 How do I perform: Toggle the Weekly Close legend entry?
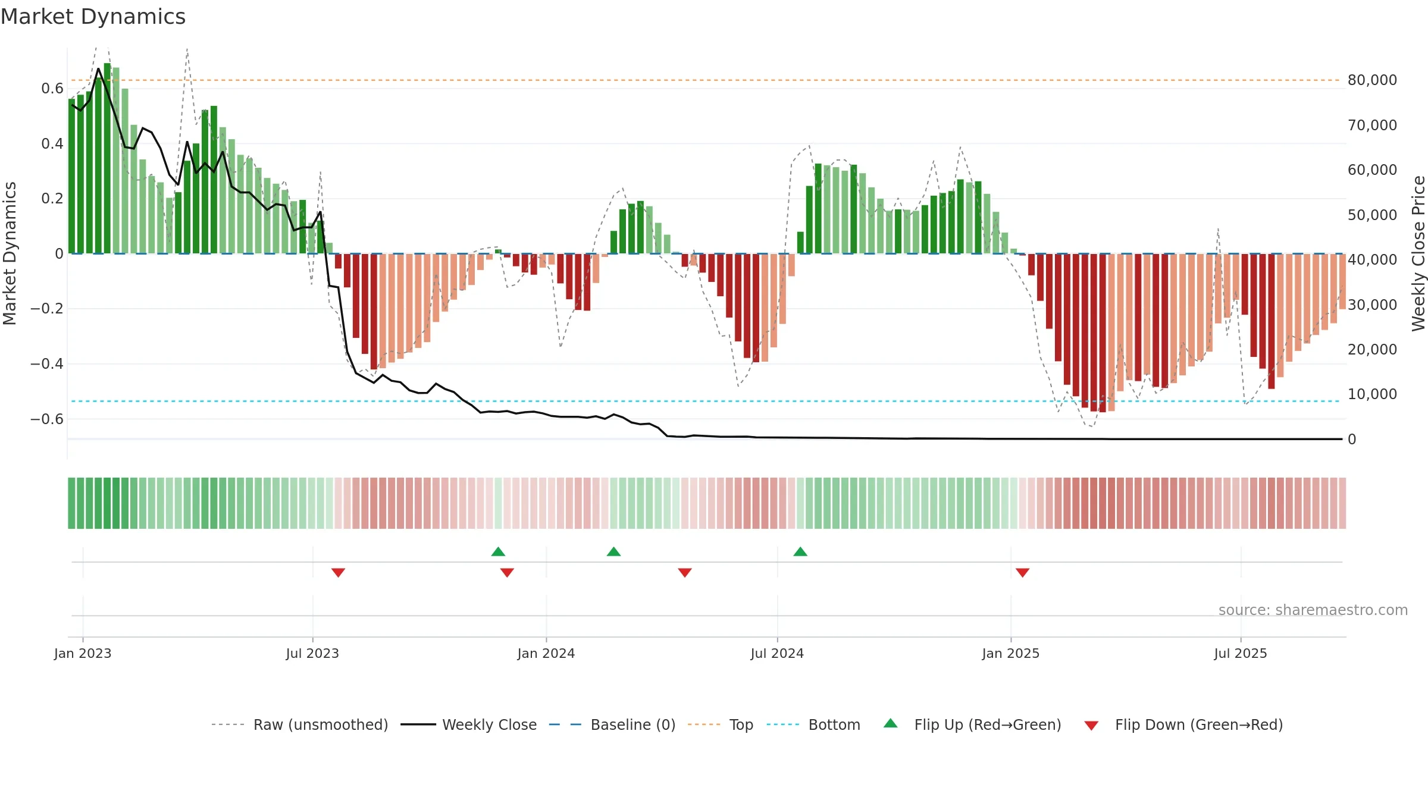(x=468, y=724)
